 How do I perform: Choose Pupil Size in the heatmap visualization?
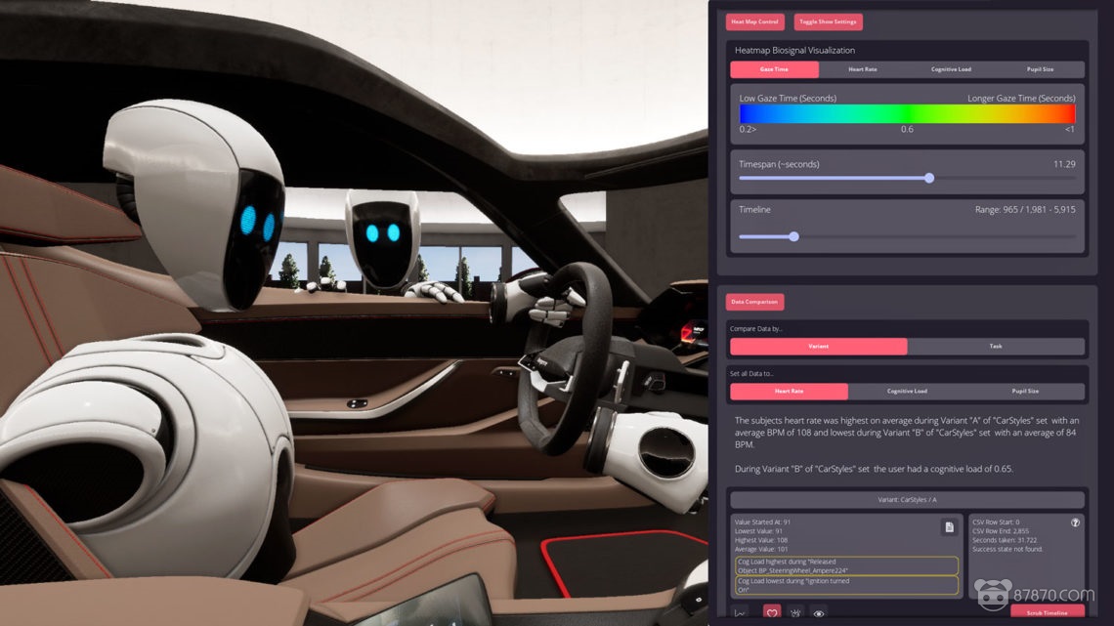pos(1040,70)
